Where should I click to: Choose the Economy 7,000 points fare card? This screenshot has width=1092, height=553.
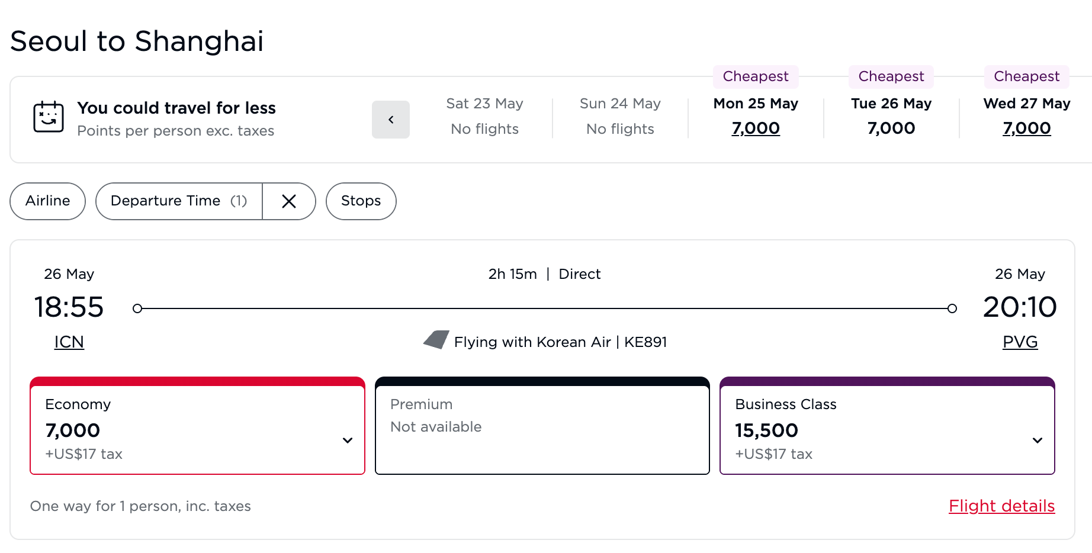[x=178, y=429]
